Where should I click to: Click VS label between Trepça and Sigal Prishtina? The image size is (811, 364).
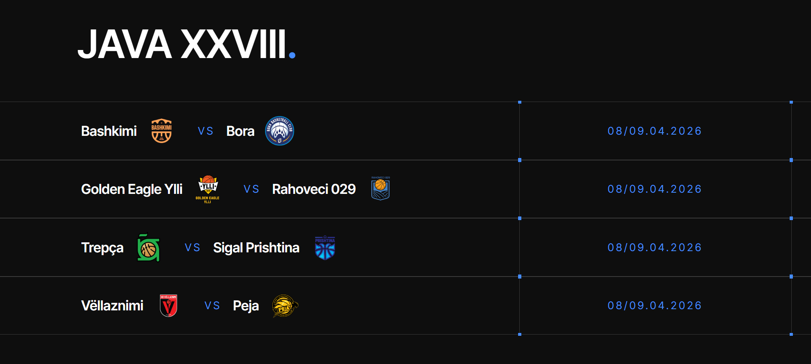click(193, 248)
